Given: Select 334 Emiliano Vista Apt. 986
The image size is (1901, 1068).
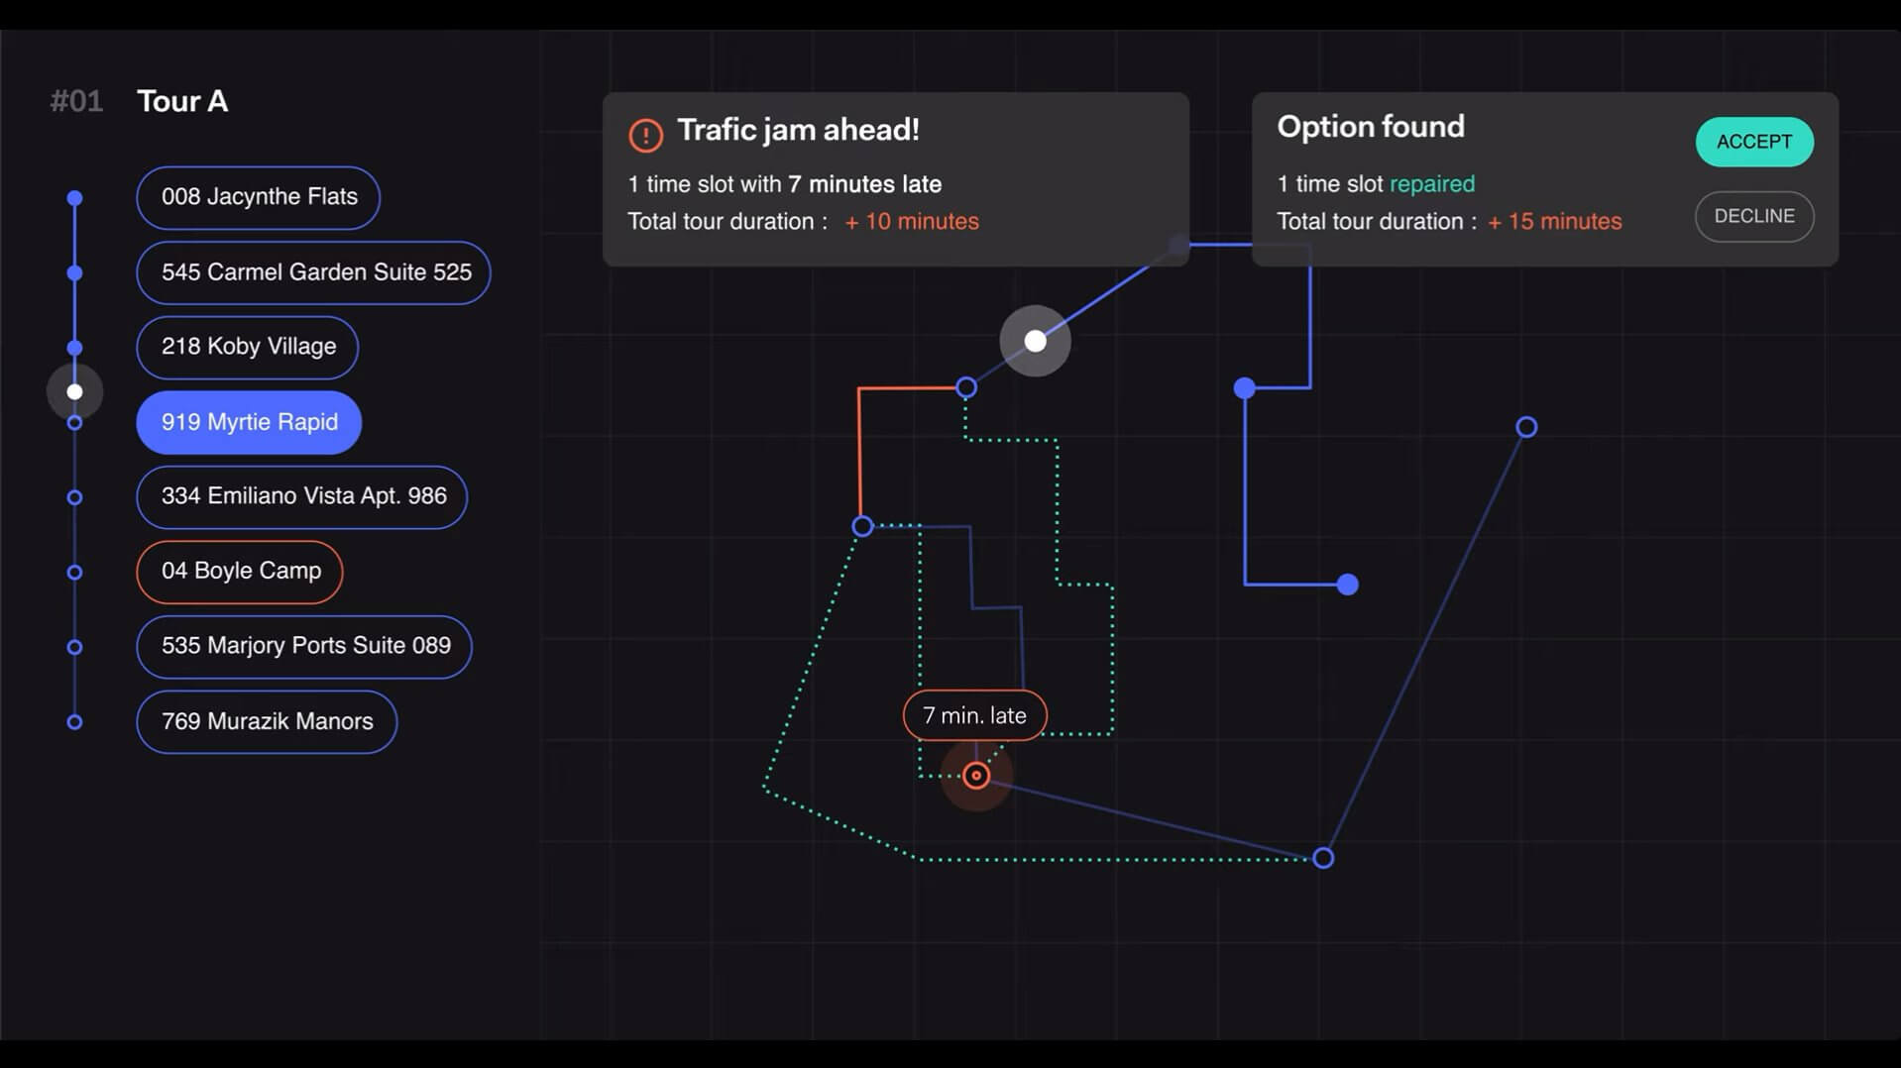Looking at the screenshot, I should (x=302, y=496).
